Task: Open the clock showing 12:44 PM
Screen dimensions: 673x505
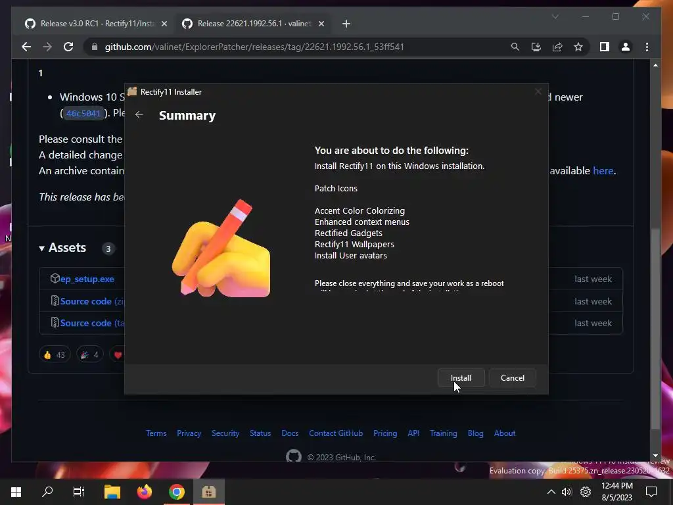Action: pyautogui.click(x=616, y=492)
